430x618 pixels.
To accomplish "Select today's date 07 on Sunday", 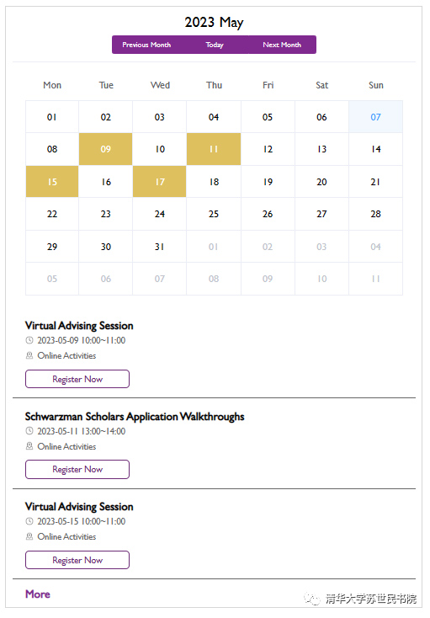I will coord(375,117).
